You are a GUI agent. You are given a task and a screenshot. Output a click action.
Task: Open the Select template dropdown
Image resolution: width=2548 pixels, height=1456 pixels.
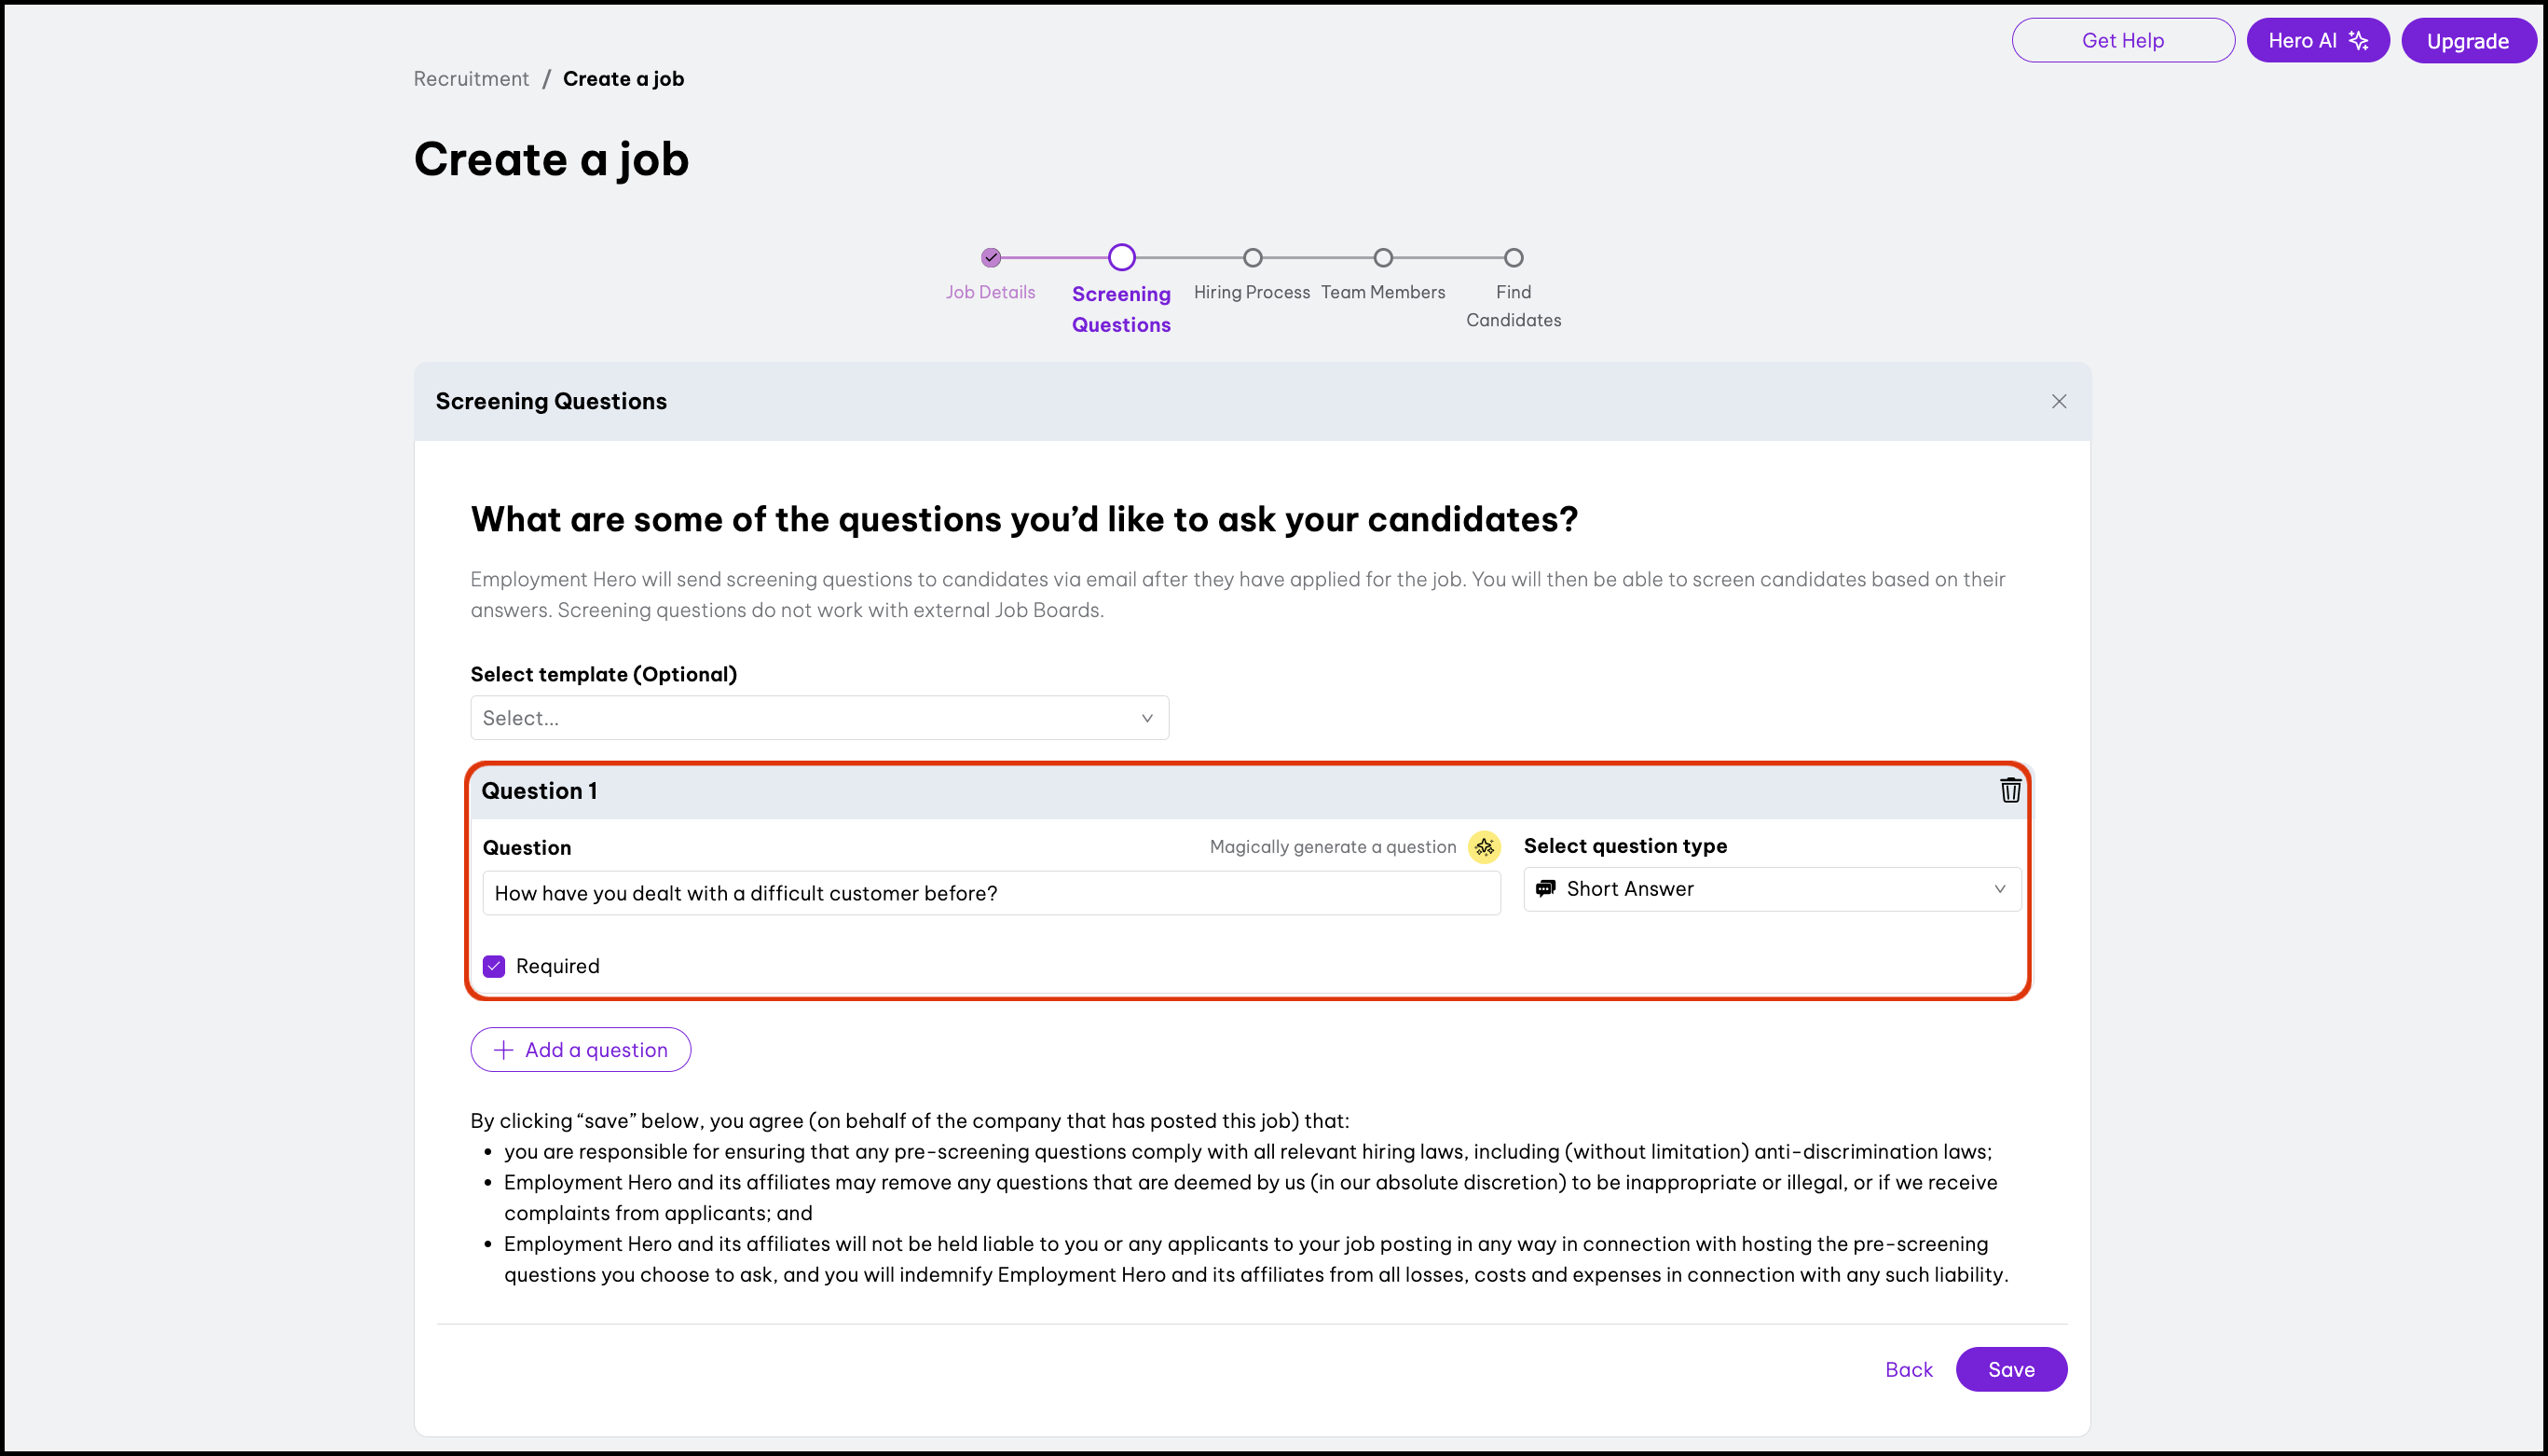[818, 718]
